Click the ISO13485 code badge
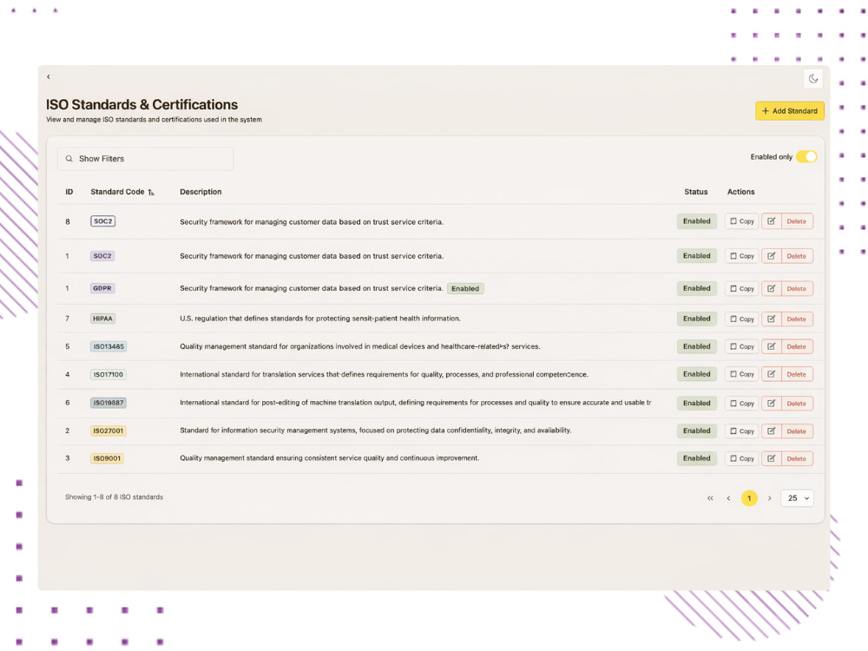Screen dimensions: 868x651 (108, 347)
